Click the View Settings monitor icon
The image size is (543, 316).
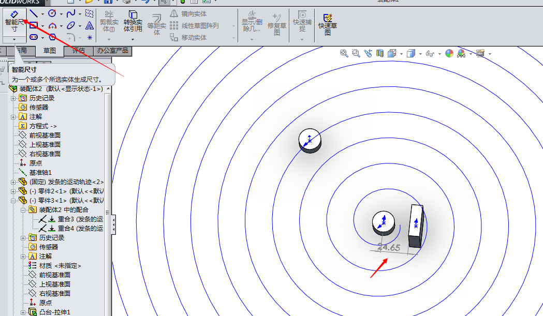click(480, 53)
